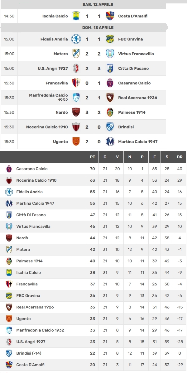
Task: Click the DR column header
Action: tap(180, 157)
